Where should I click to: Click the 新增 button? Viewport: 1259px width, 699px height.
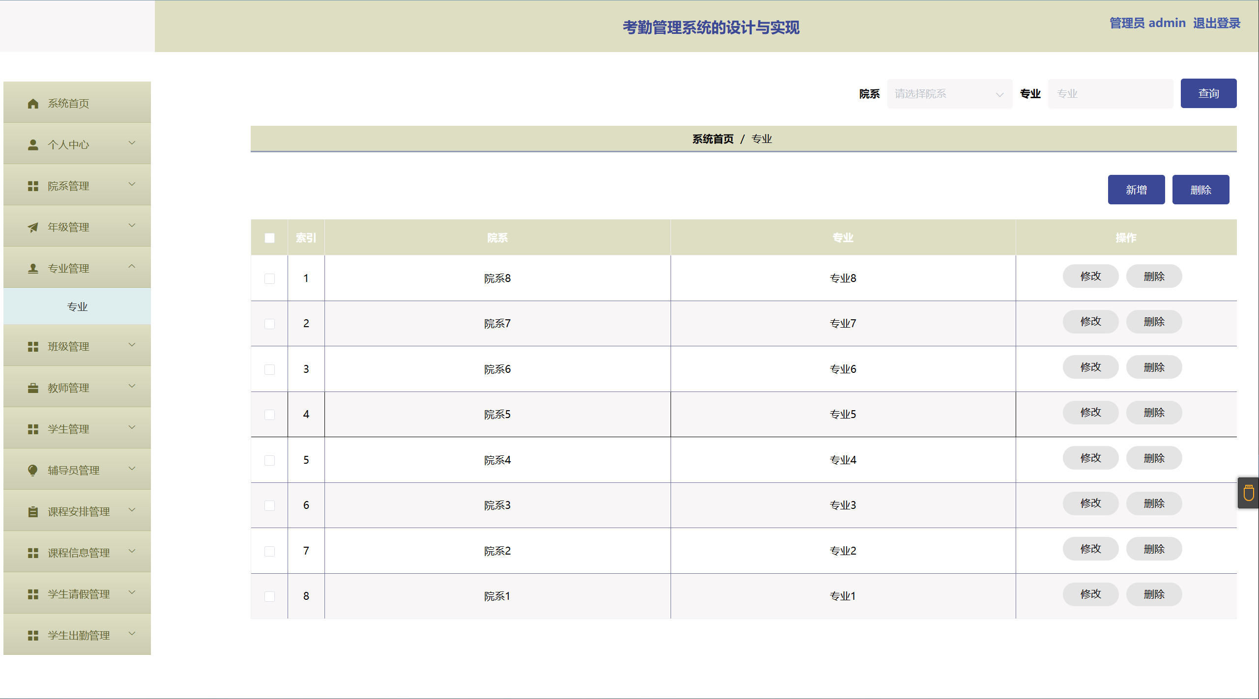tap(1136, 190)
